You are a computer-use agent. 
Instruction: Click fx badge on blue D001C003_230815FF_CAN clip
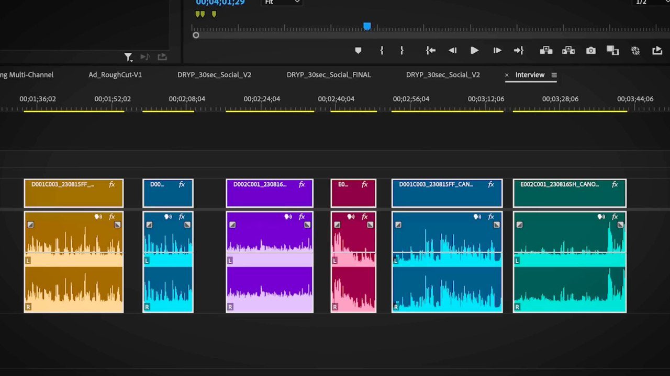[x=491, y=184]
